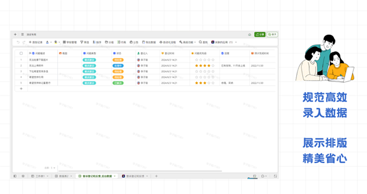The image size is (367, 194).
Task: Open the hamburger menu icon in title bar
Action: pos(23,35)
